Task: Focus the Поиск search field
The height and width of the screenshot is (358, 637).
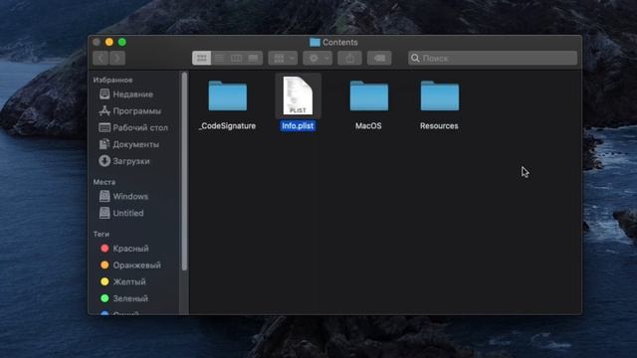Action: (493, 58)
